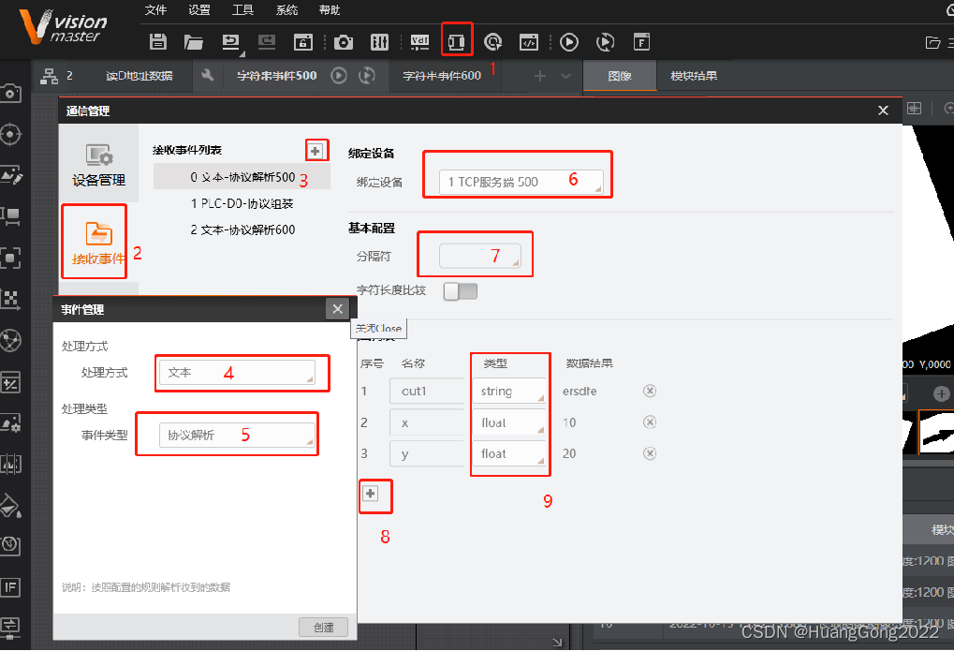Select event 1 PLC-D0-协议组装

(x=242, y=203)
